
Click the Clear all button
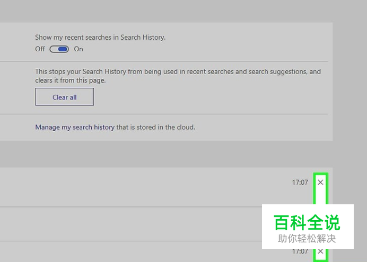pyautogui.click(x=65, y=97)
